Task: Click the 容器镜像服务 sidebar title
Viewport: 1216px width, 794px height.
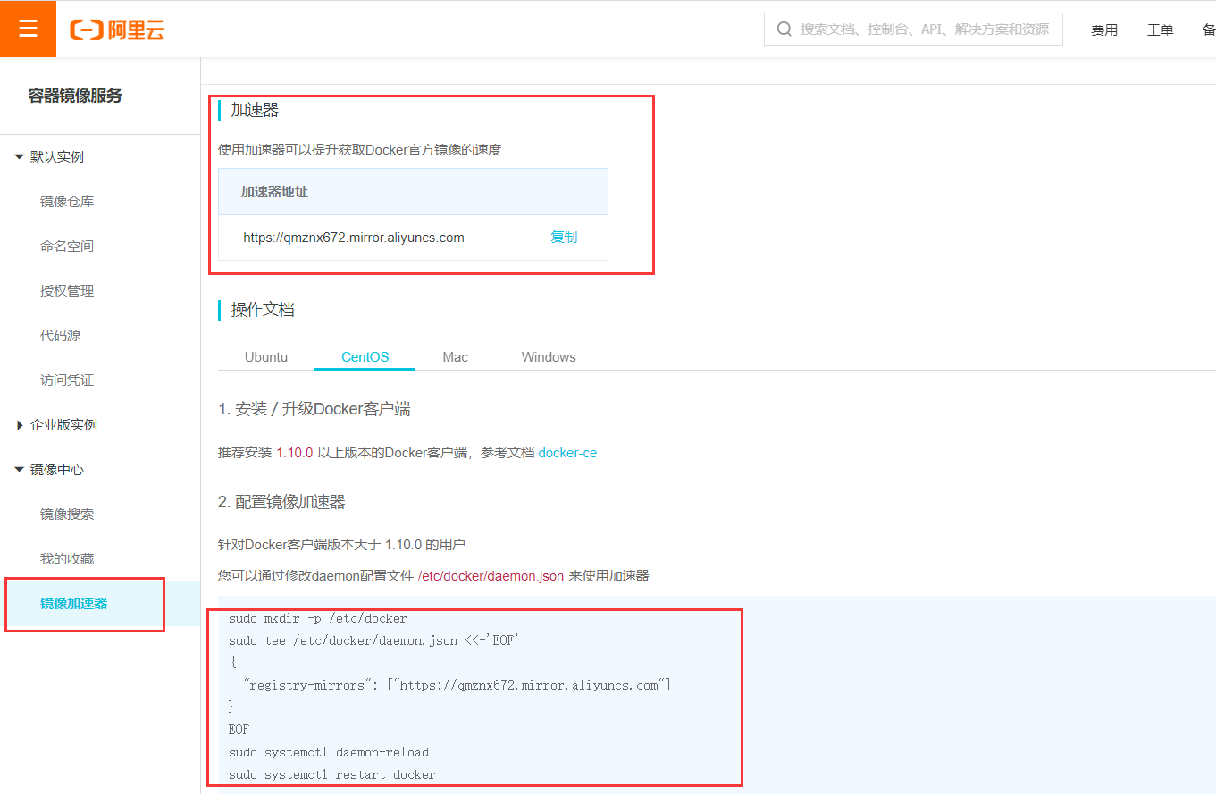Action: pyautogui.click(x=75, y=96)
